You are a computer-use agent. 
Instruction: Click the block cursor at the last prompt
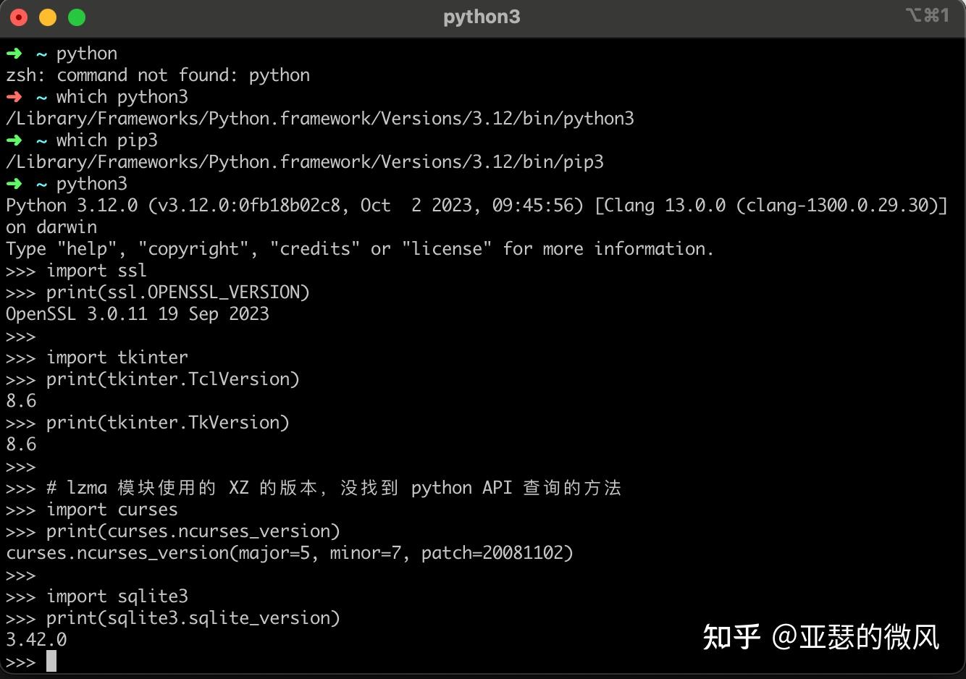51,661
